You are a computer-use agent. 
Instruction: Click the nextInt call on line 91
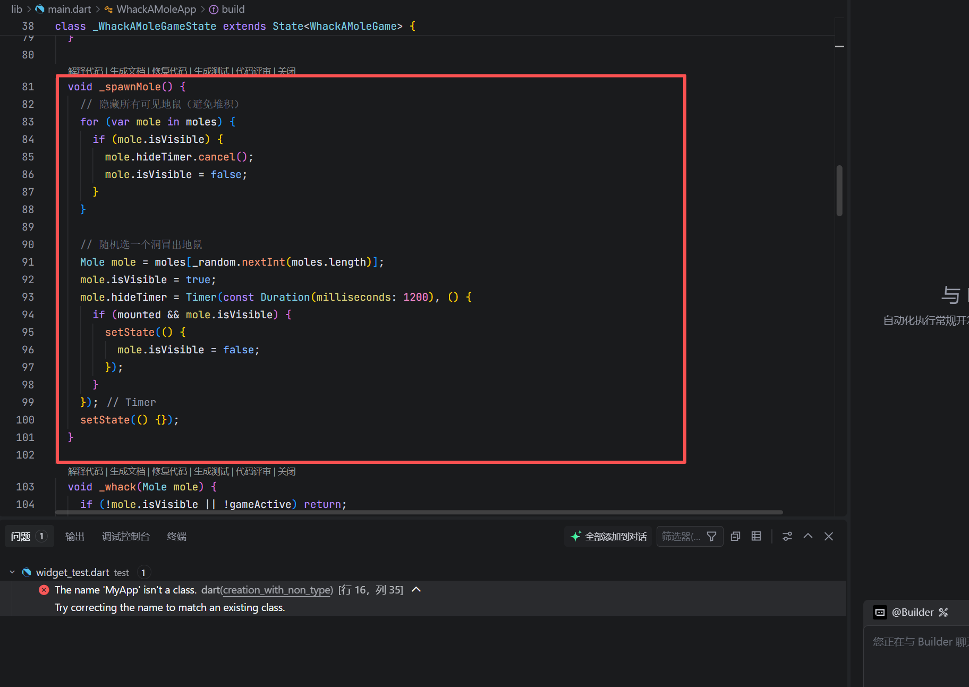tap(263, 262)
